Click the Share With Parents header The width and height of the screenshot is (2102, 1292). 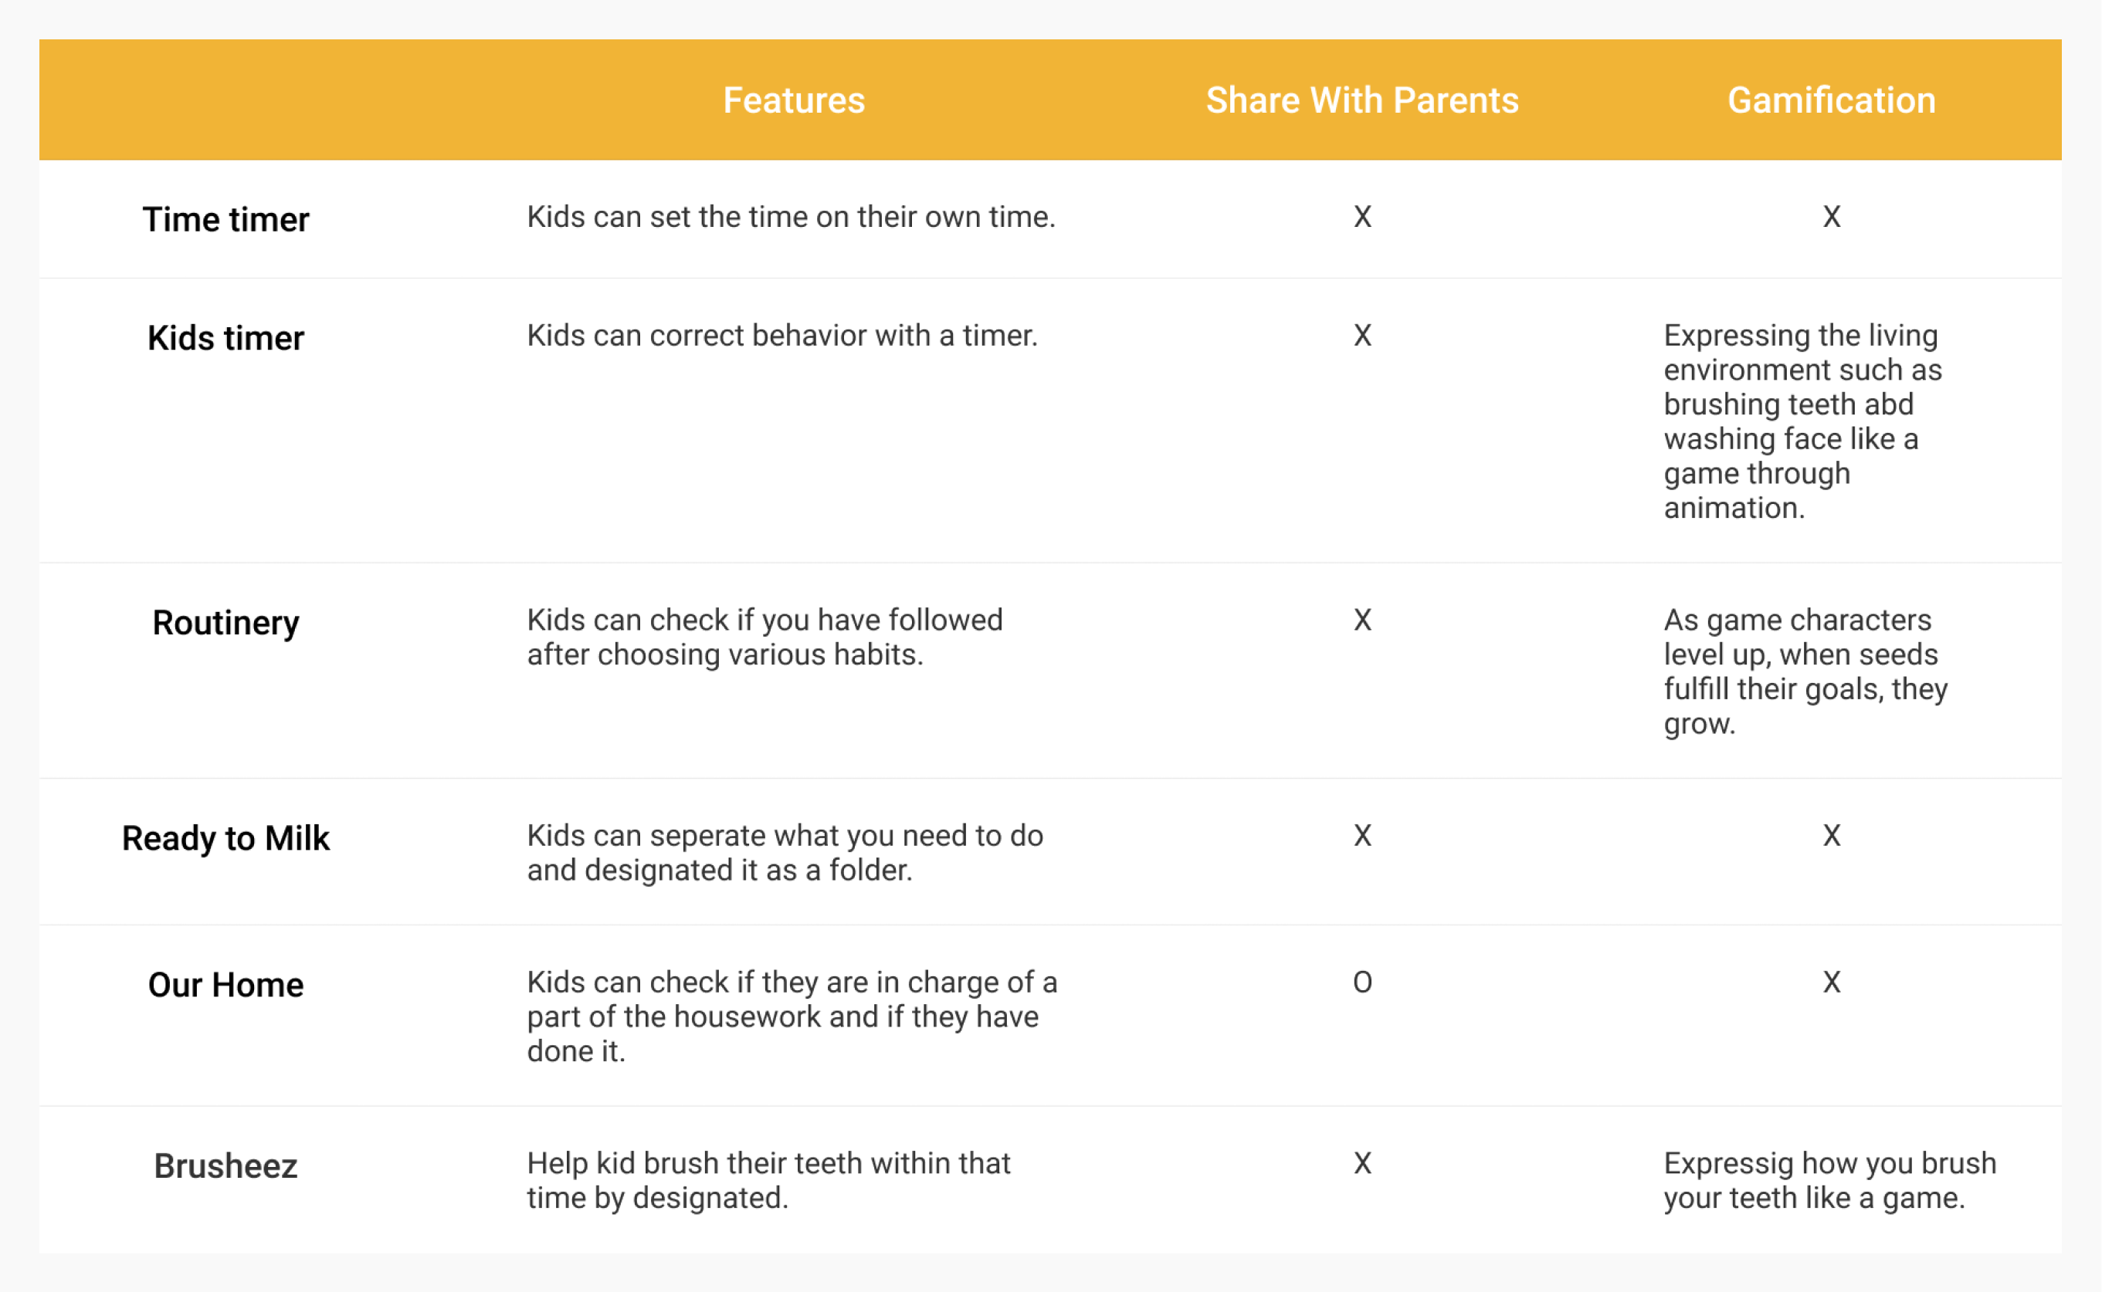pyautogui.click(x=1361, y=100)
